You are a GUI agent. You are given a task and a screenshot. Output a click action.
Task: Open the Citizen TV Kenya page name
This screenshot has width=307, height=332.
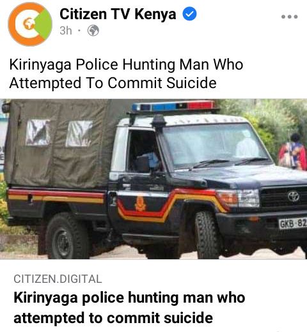pos(118,14)
